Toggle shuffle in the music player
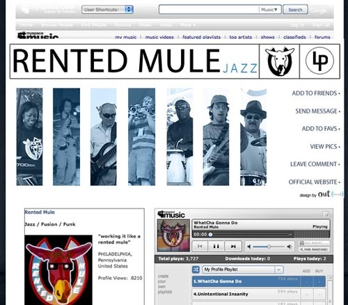 point(196,269)
